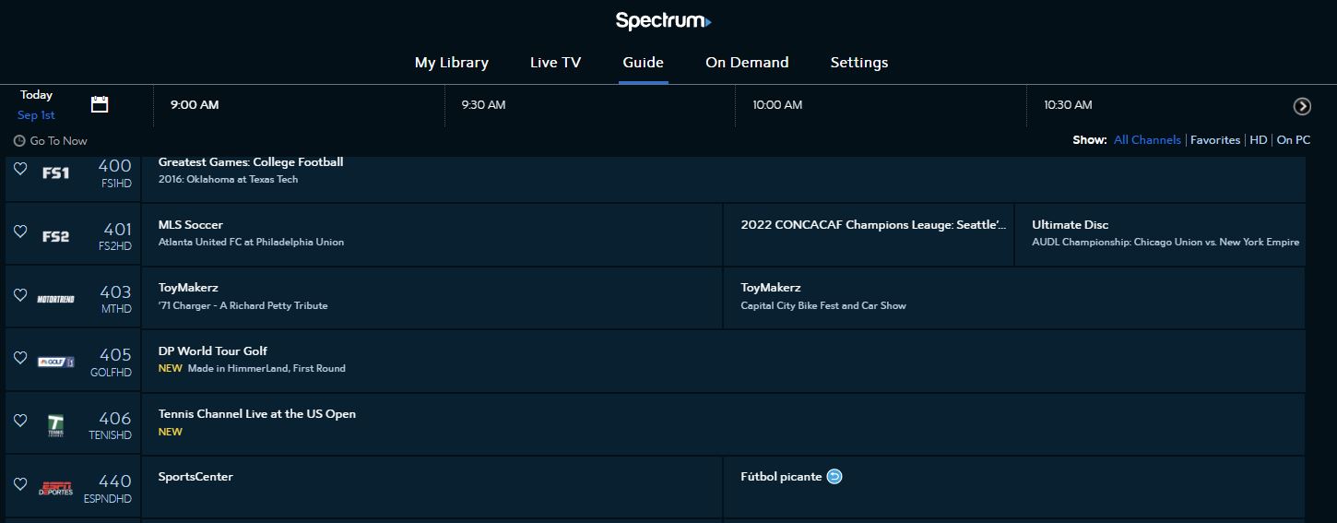Select the MotorTrend channel logo
Screen dimensions: 1337x523
point(55,299)
